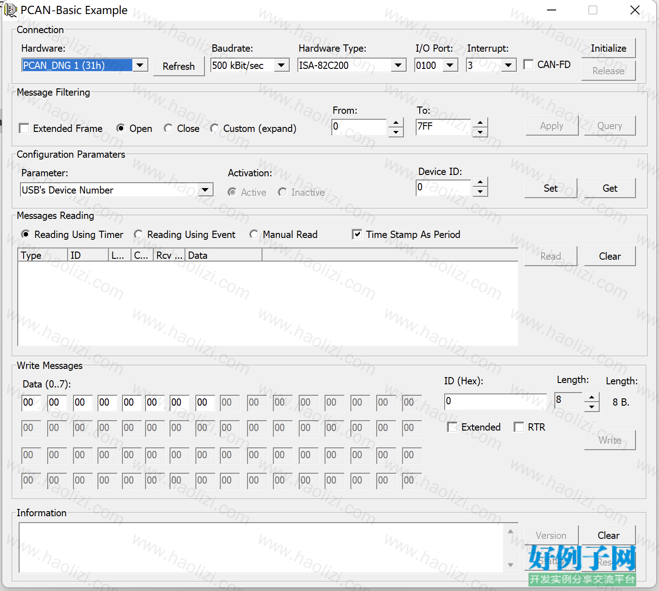This screenshot has height=591, width=659.
Task: Select the Inactive activation radio button
Action: 282,192
